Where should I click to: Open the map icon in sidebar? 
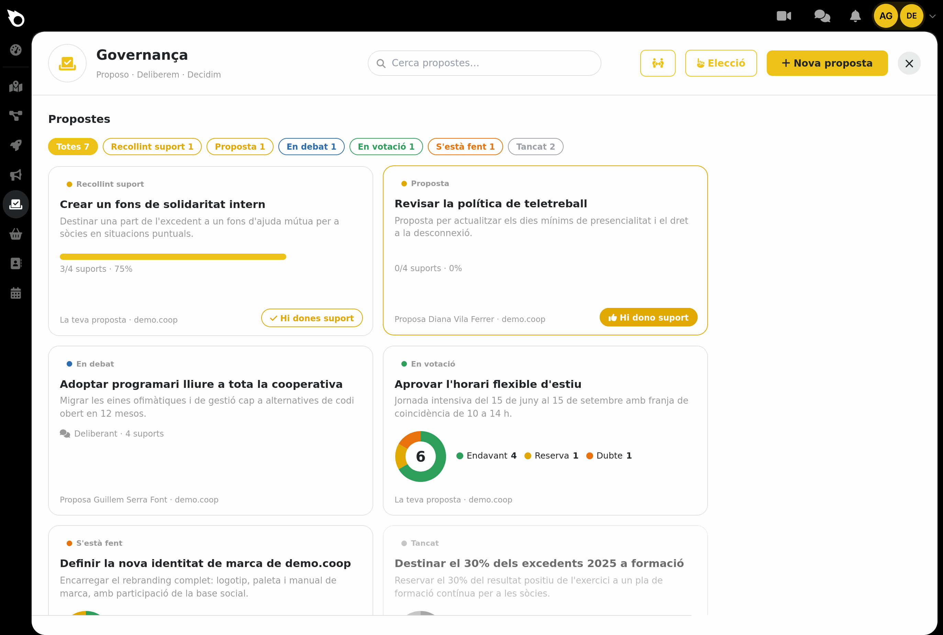pos(16,86)
